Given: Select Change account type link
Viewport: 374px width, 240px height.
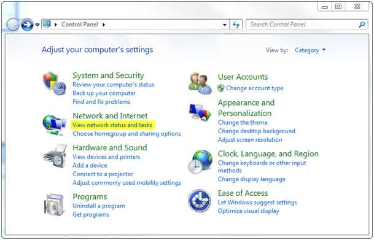Looking at the screenshot, I should point(254,88).
